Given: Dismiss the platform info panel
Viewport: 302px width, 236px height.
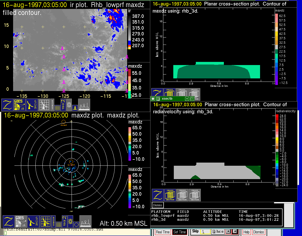Looking at the screenshot, I should click(x=158, y=205).
